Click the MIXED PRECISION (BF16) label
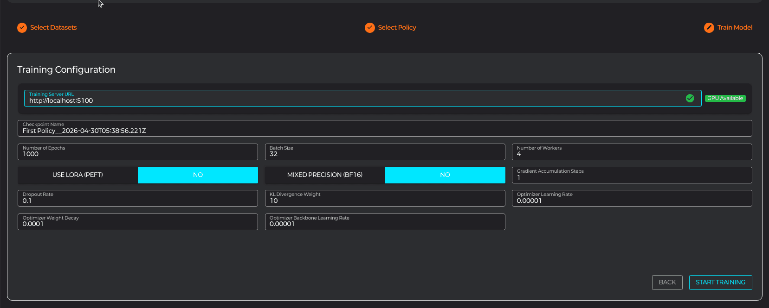This screenshot has width=769, height=308. click(325, 175)
